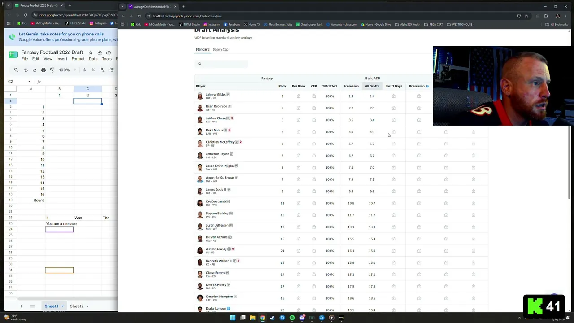Screen dimensions: 574x323
Task: Open the WESTINGHOUSE bookmarks folder
Action: pyautogui.click(x=460, y=24)
